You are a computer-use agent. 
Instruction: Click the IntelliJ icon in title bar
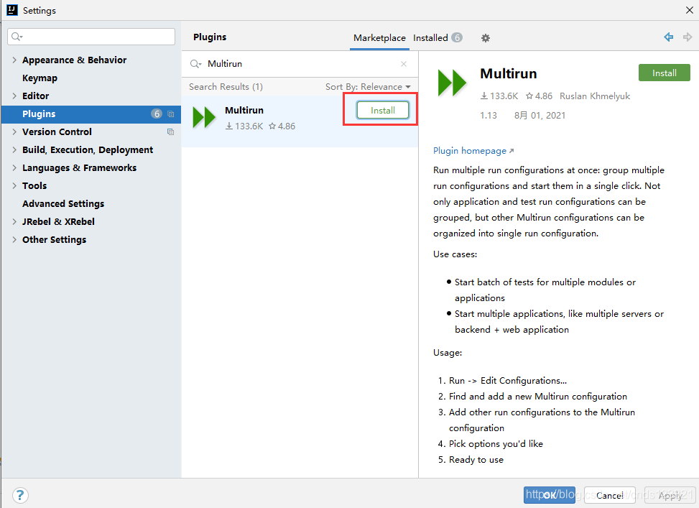tap(12, 10)
